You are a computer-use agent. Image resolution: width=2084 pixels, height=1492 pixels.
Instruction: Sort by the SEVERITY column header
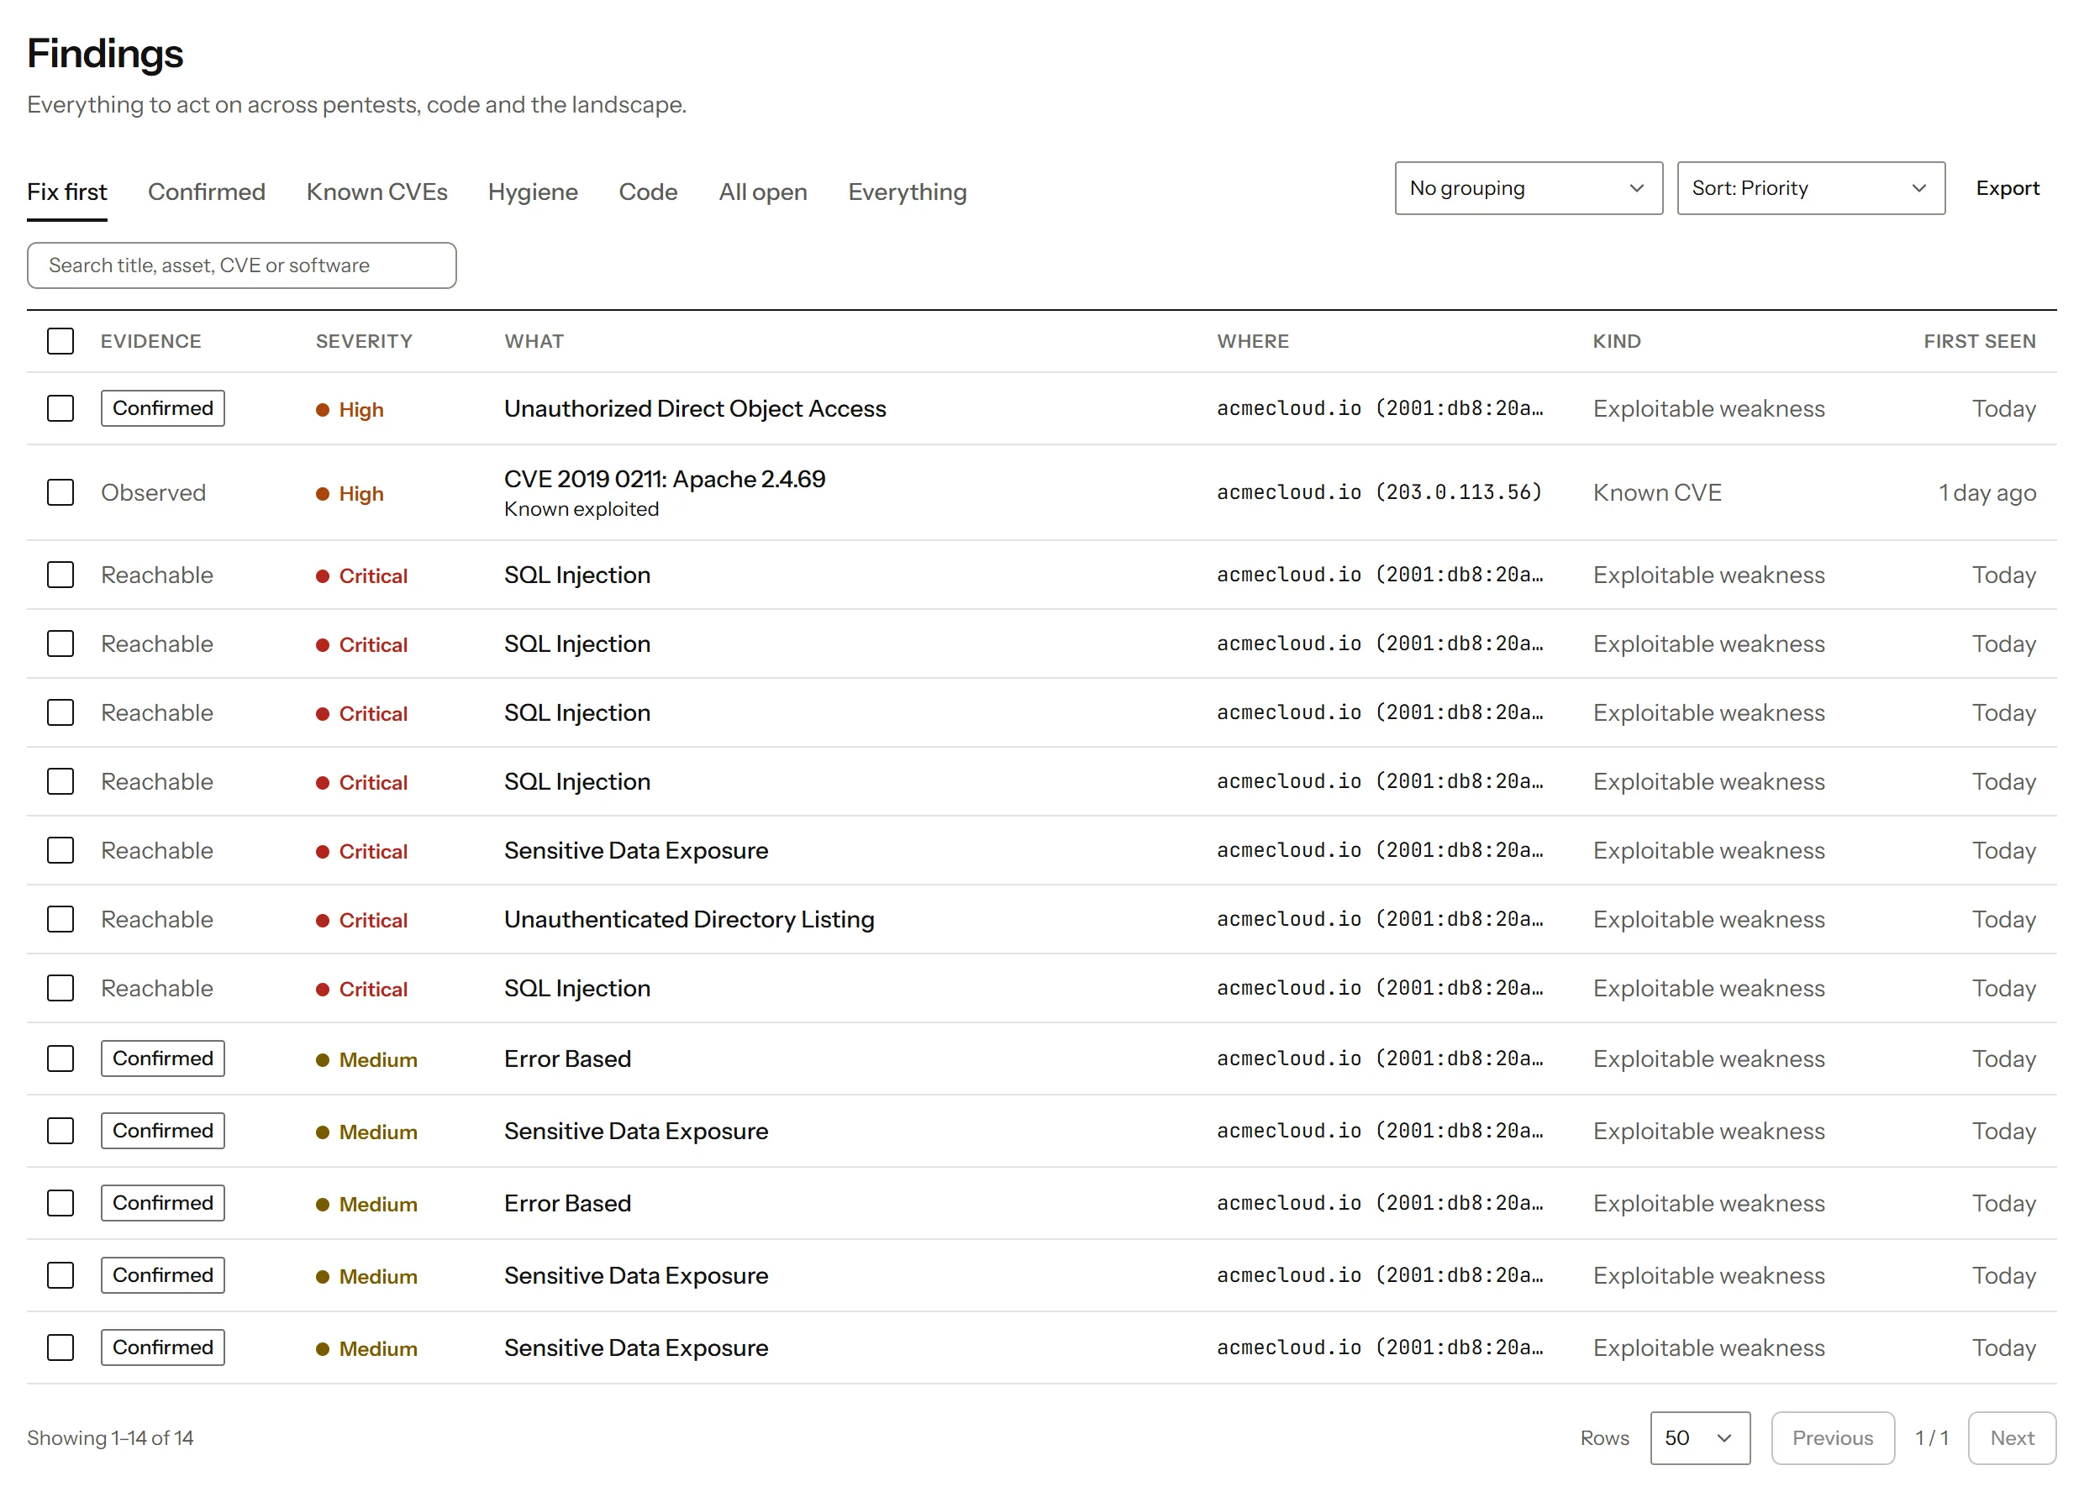[x=364, y=341]
